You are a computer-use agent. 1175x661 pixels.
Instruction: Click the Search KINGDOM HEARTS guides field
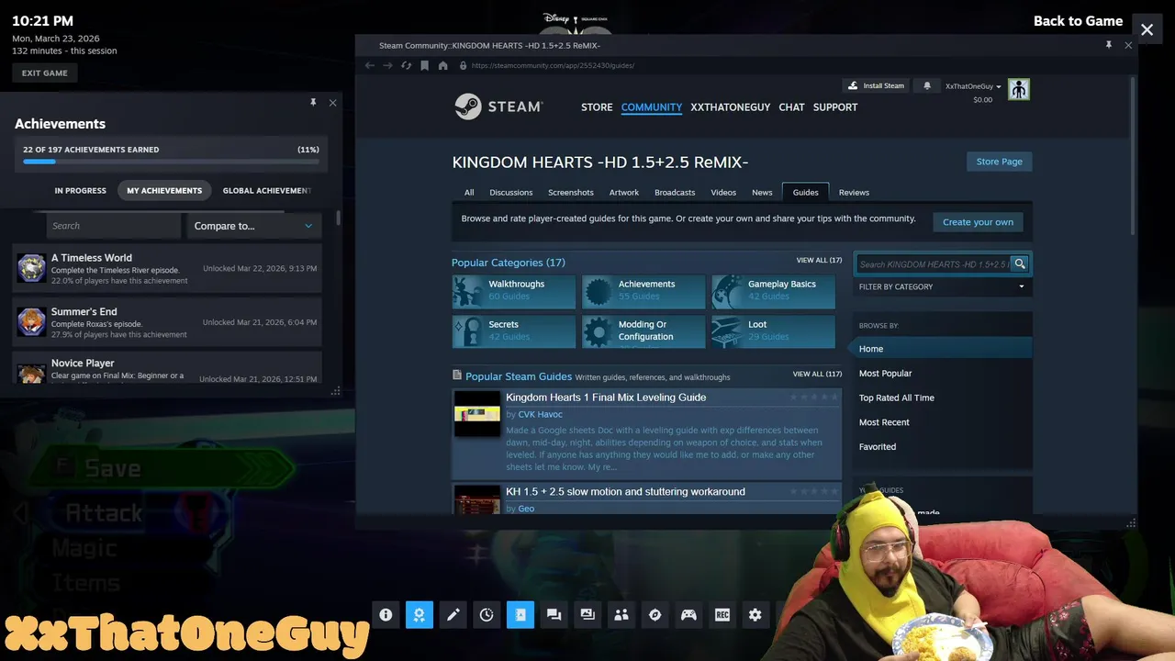[933, 264]
